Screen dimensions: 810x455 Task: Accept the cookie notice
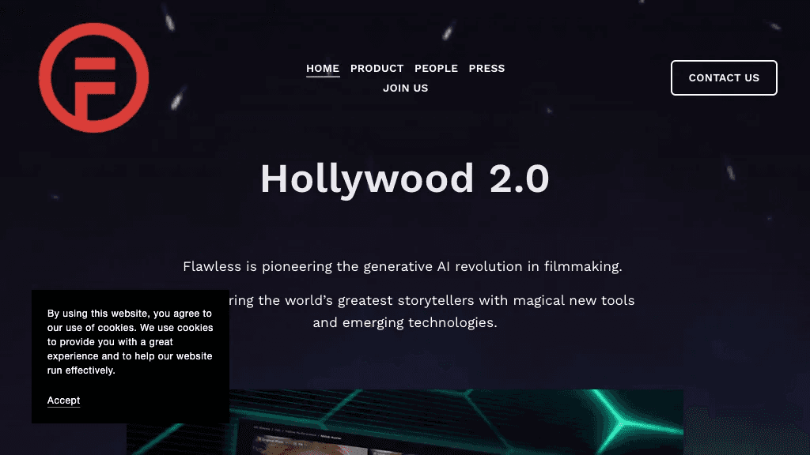click(63, 400)
